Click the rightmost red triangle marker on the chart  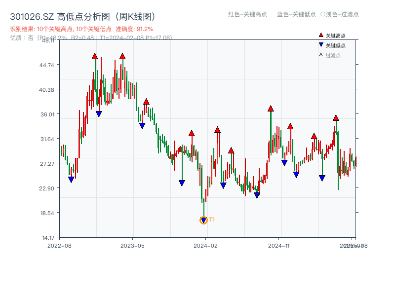point(336,118)
